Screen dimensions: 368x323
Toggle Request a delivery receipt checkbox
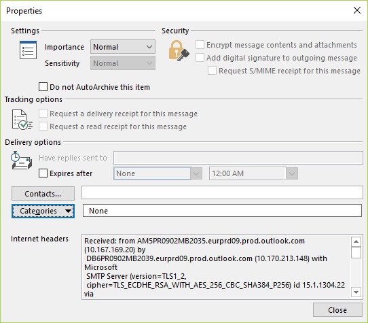click(43, 114)
